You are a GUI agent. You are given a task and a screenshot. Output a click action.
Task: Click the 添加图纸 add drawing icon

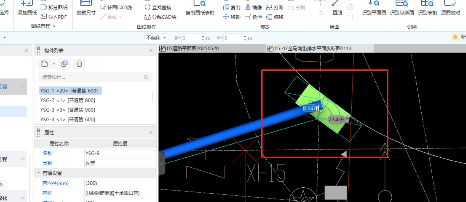(27, 4)
